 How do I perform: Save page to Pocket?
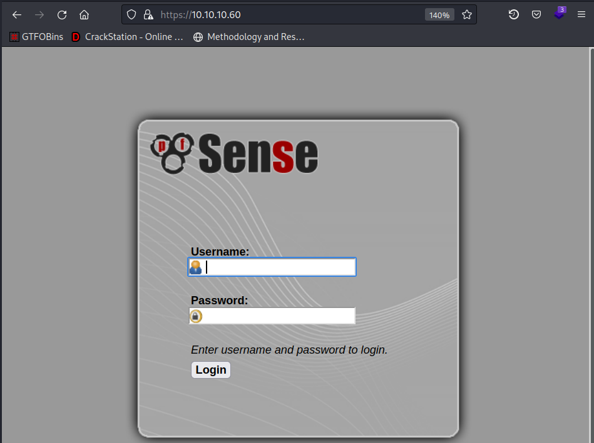click(536, 15)
